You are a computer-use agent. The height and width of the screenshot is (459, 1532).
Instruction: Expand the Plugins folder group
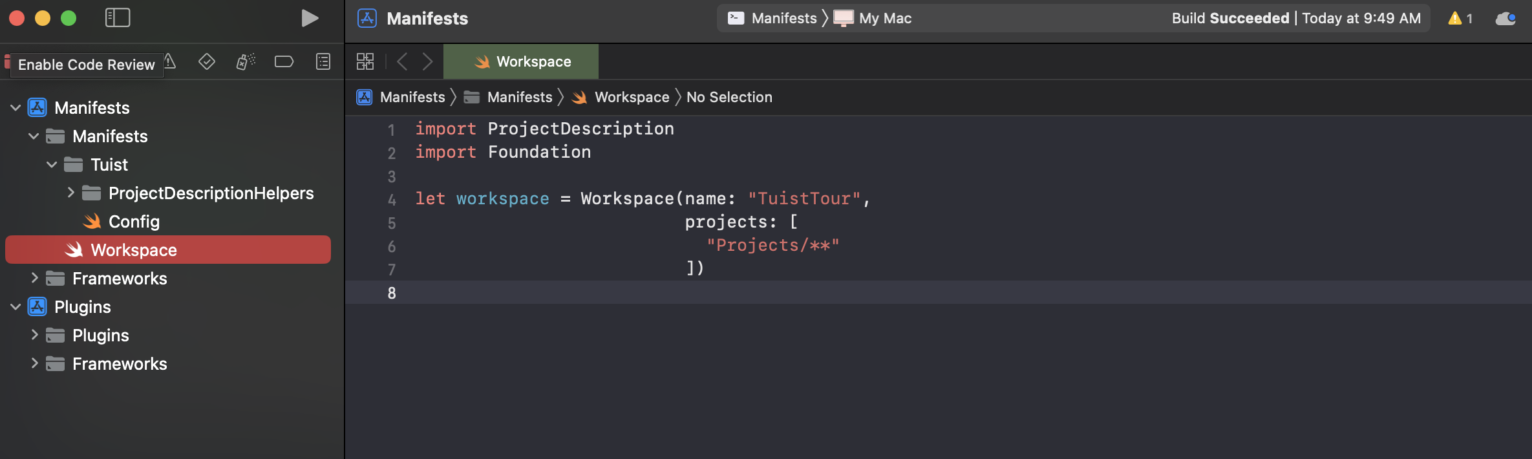pos(34,335)
